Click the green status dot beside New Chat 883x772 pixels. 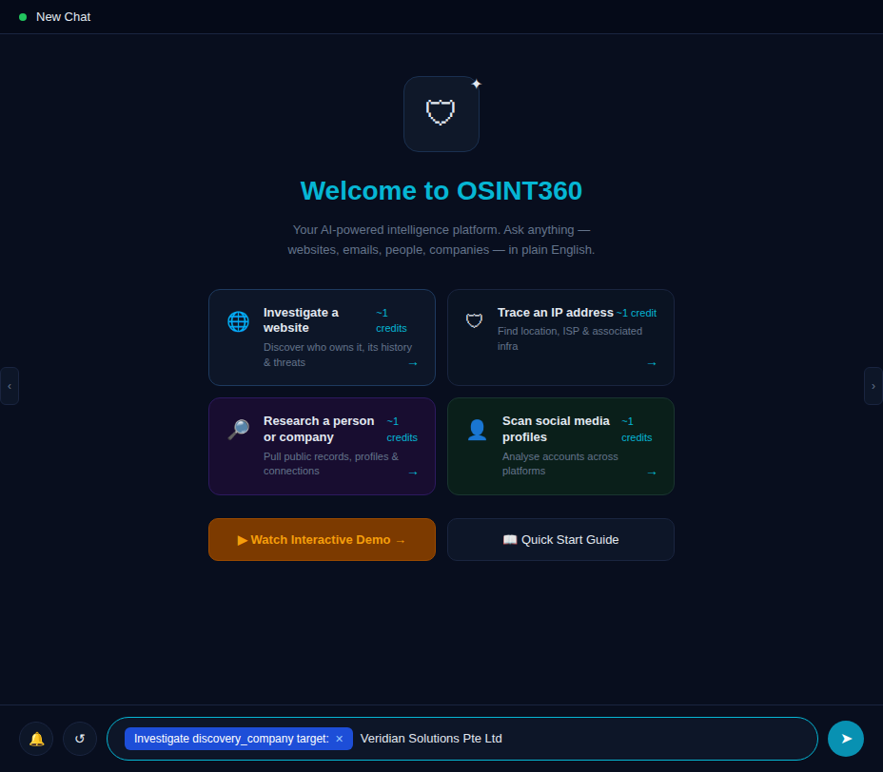(23, 17)
